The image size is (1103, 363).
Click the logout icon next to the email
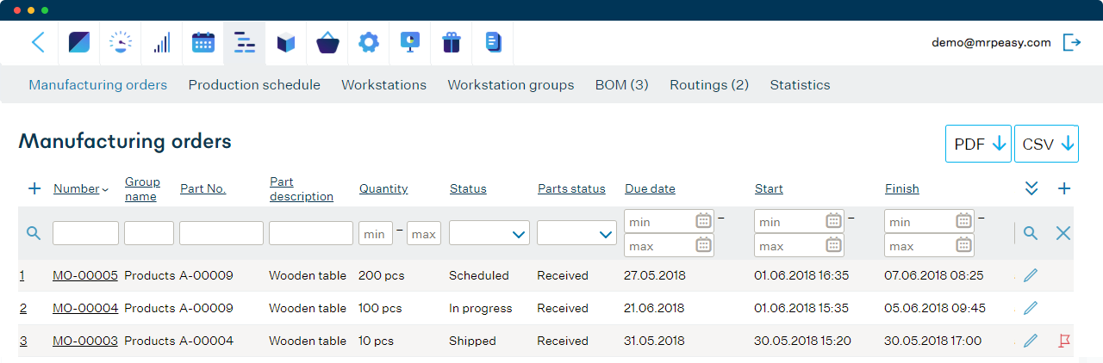point(1072,43)
